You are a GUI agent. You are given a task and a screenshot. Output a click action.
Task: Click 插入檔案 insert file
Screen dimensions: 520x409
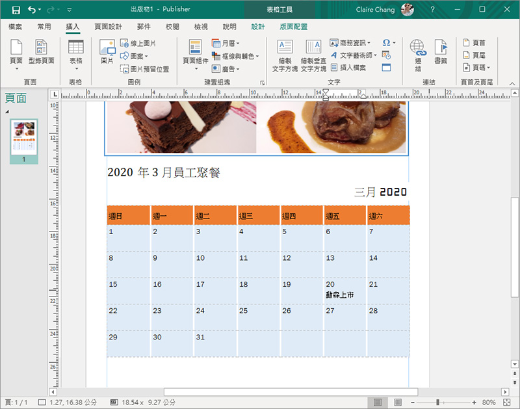tap(348, 68)
